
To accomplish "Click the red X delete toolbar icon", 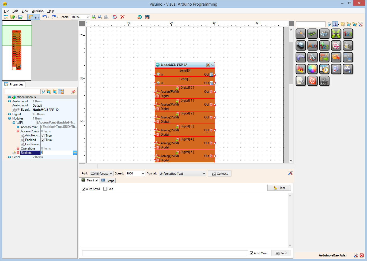I will 123,17.
